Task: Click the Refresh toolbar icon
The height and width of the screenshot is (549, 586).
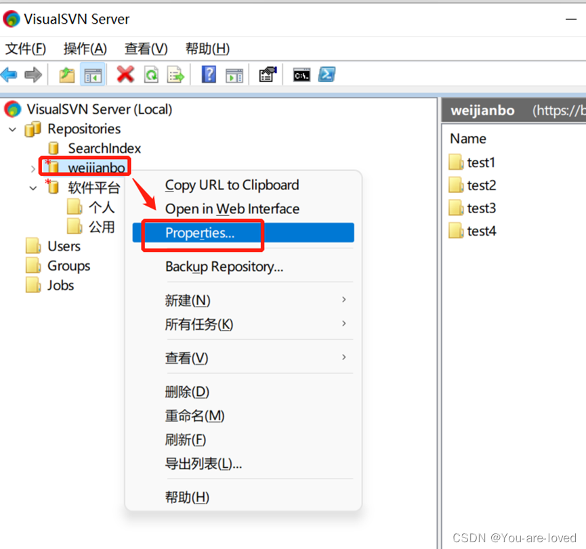Action: 151,74
